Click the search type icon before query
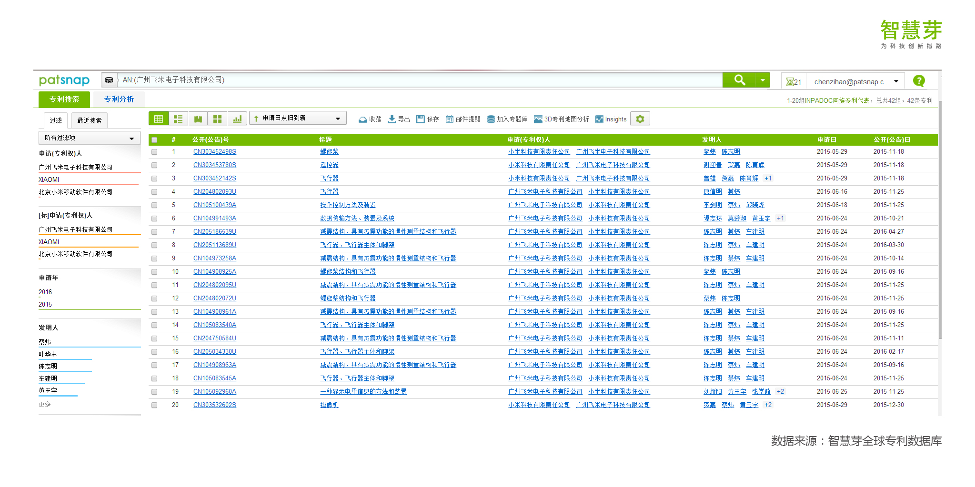Viewport: 975px width, 487px height. 109,80
